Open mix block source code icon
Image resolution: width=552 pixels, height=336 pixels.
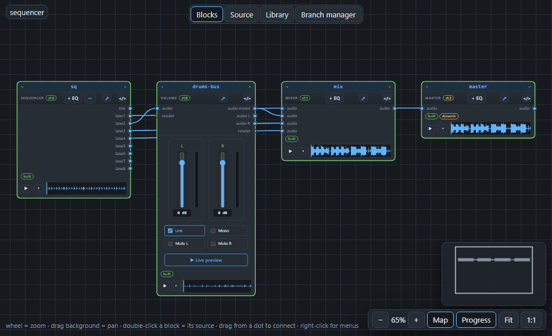(x=387, y=99)
